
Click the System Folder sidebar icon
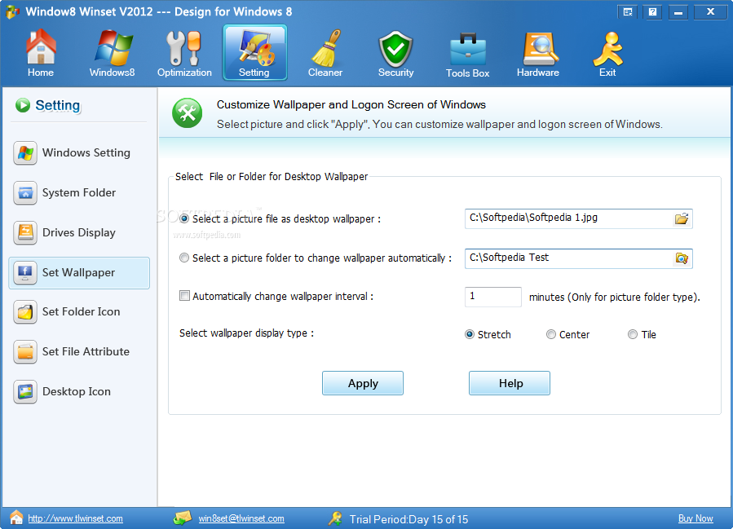click(25, 193)
